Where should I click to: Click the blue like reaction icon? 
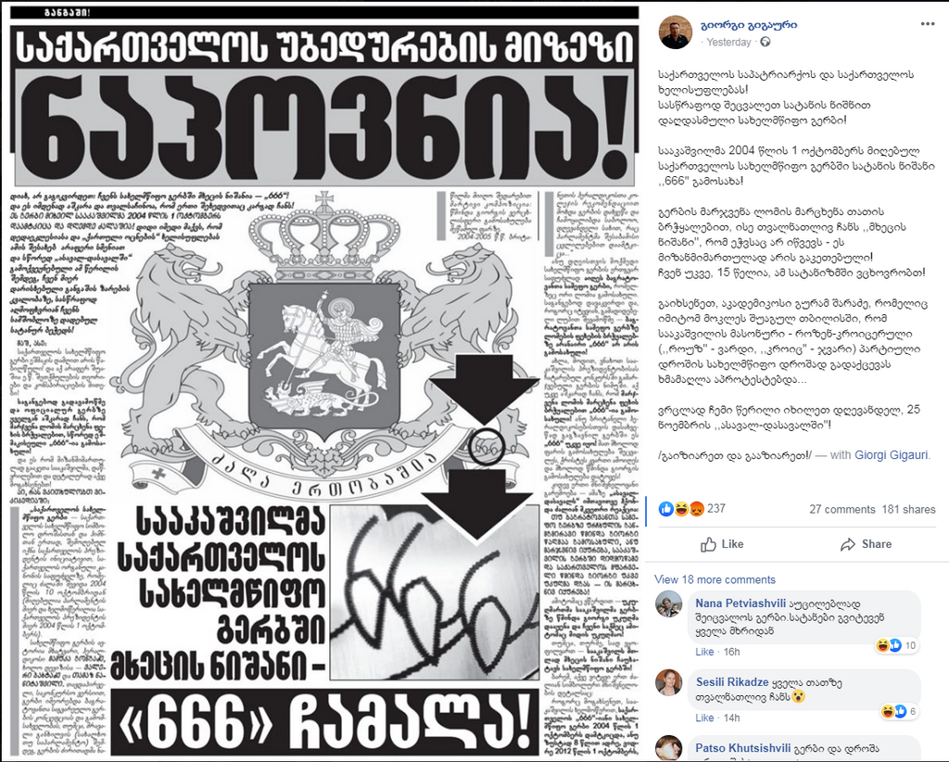tap(665, 509)
